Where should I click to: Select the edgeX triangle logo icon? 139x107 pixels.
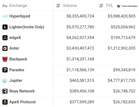coord(5,38)
